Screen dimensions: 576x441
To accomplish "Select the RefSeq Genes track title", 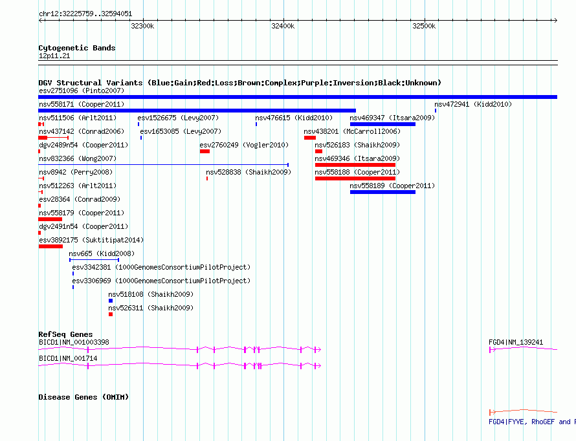I will 65,334.
